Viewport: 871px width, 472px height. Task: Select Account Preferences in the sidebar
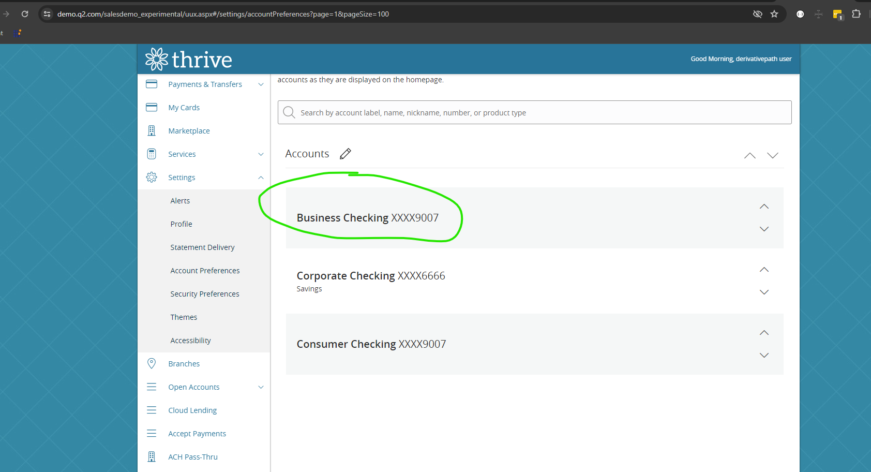(205, 271)
